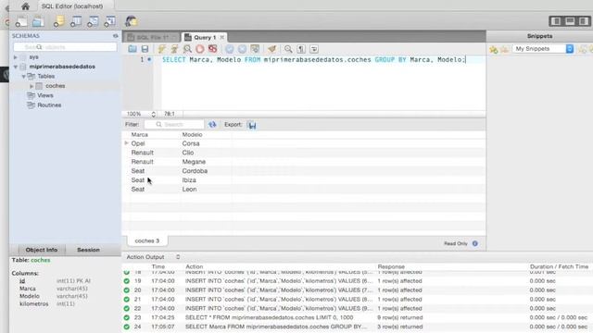Click the search table data toolbar icon
Image resolution: width=593 pixels, height=333 pixels.
pos(132,21)
